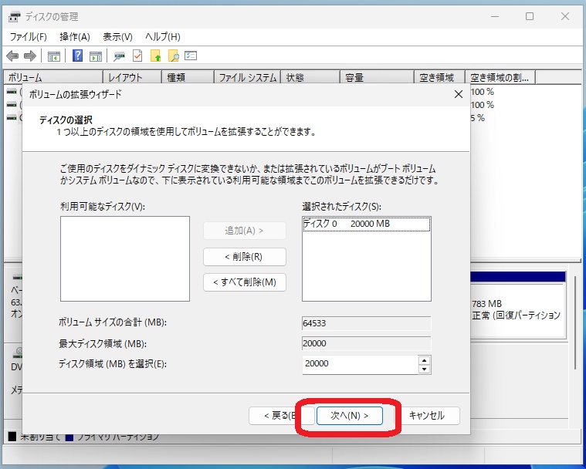The height and width of the screenshot is (469, 586).
Task: Click the レイアウト column header
Action: click(x=132, y=78)
